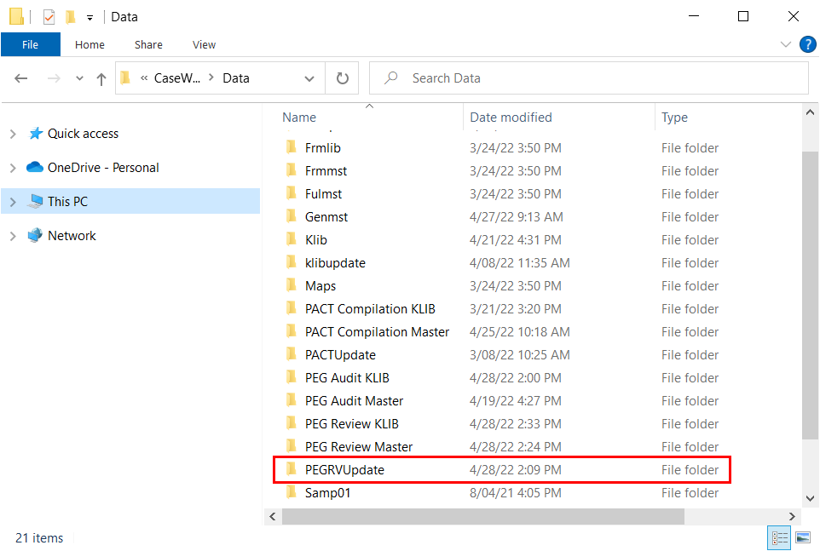Expand the Quick access tree node
820x551 pixels.
coord(13,135)
